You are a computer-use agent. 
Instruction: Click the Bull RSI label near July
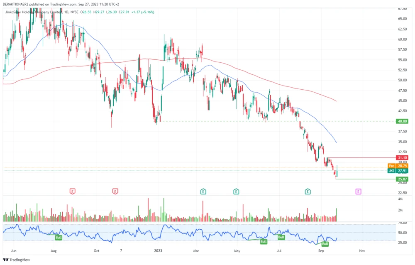pos(281,237)
